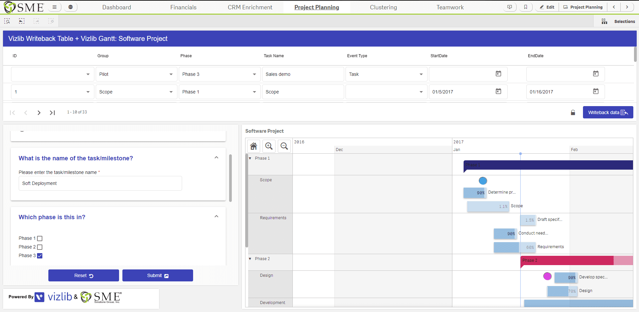Click the Scope task name field
The image size is (639, 312).
(303, 92)
